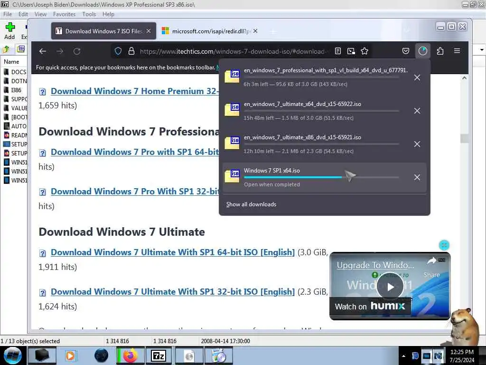The image size is (486, 365).
Task: Show hidden tray icons arrow
Action: pyautogui.click(x=403, y=355)
